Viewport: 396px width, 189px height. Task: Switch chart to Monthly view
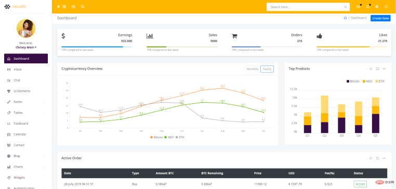tap(252, 69)
